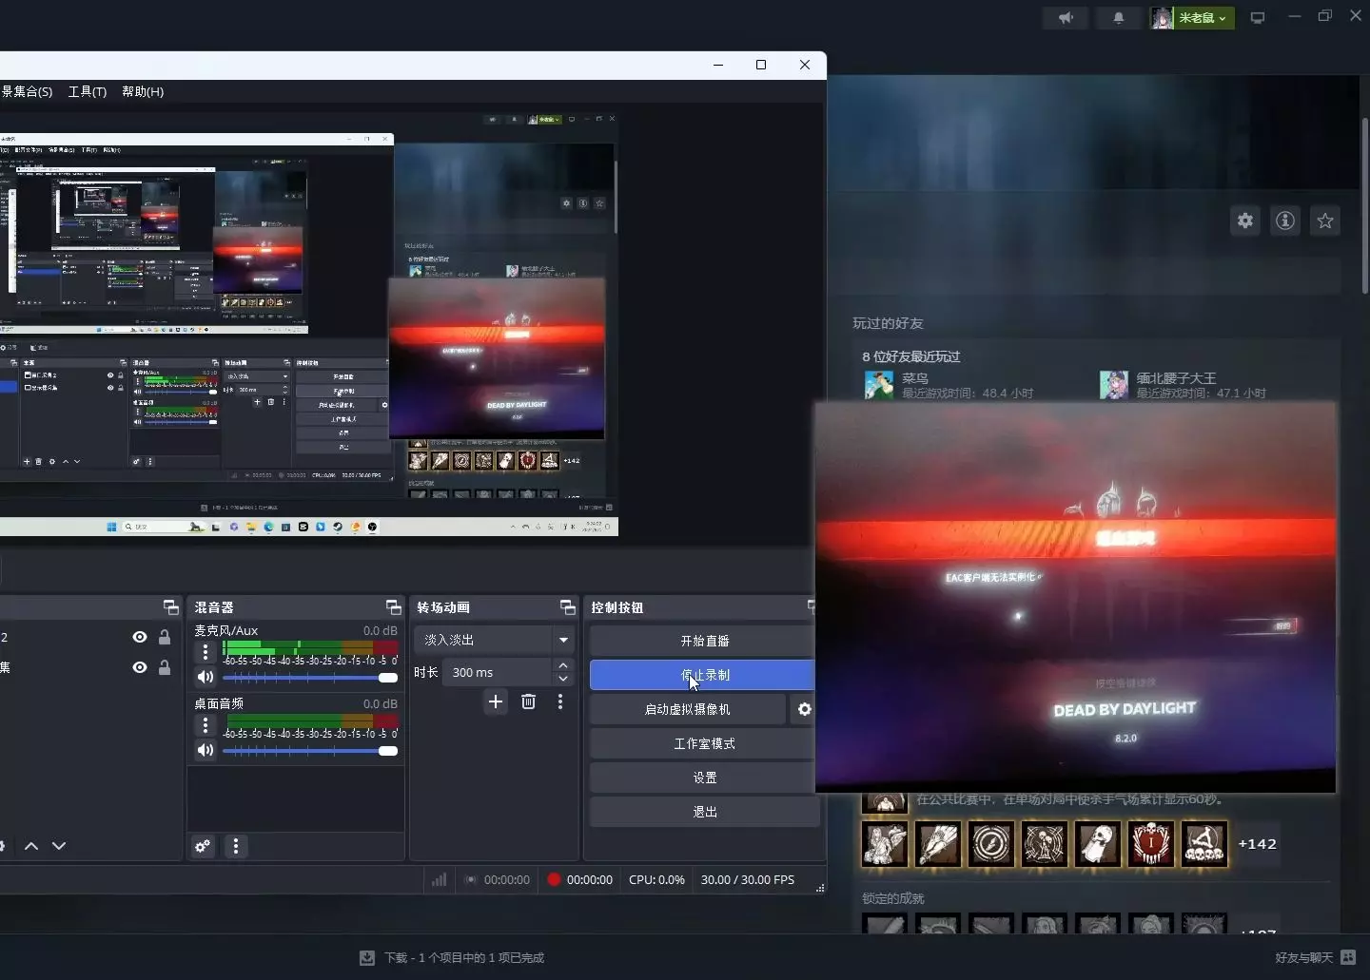Open the red shield rank I achievement icon
1370x980 pixels.
[x=1151, y=843]
